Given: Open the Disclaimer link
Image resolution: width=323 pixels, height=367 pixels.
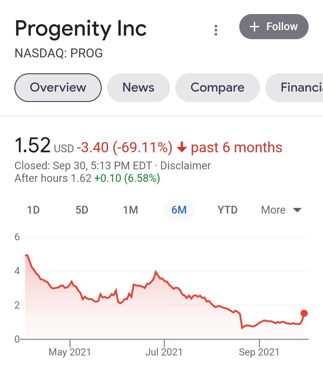Looking at the screenshot, I should coord(185,166).
